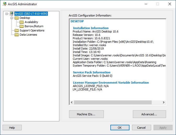Click the Support Operations folder icon

[16, 30]
